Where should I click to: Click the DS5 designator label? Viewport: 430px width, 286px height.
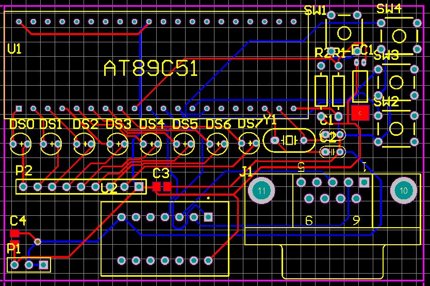pyautogui.click(x=185, y=124)
